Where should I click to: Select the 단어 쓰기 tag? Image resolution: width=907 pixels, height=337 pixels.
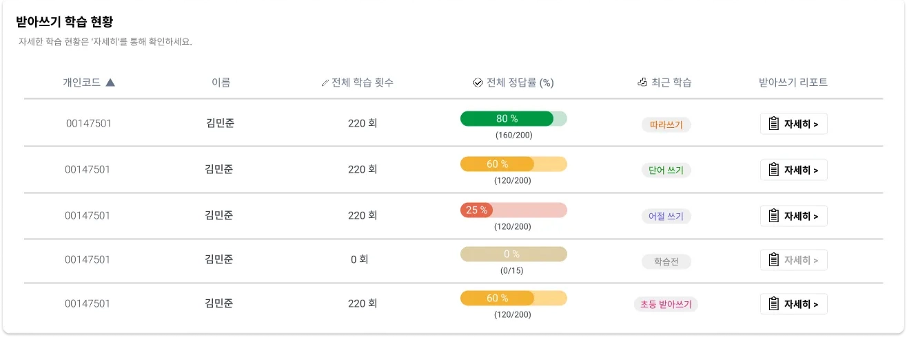coord(666,170)
